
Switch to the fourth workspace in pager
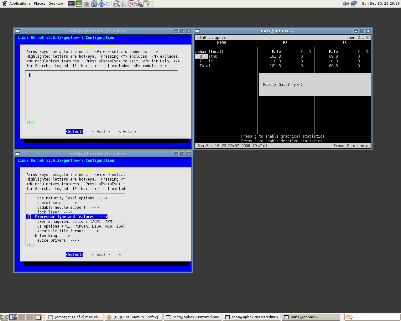(x=38, y=317)
